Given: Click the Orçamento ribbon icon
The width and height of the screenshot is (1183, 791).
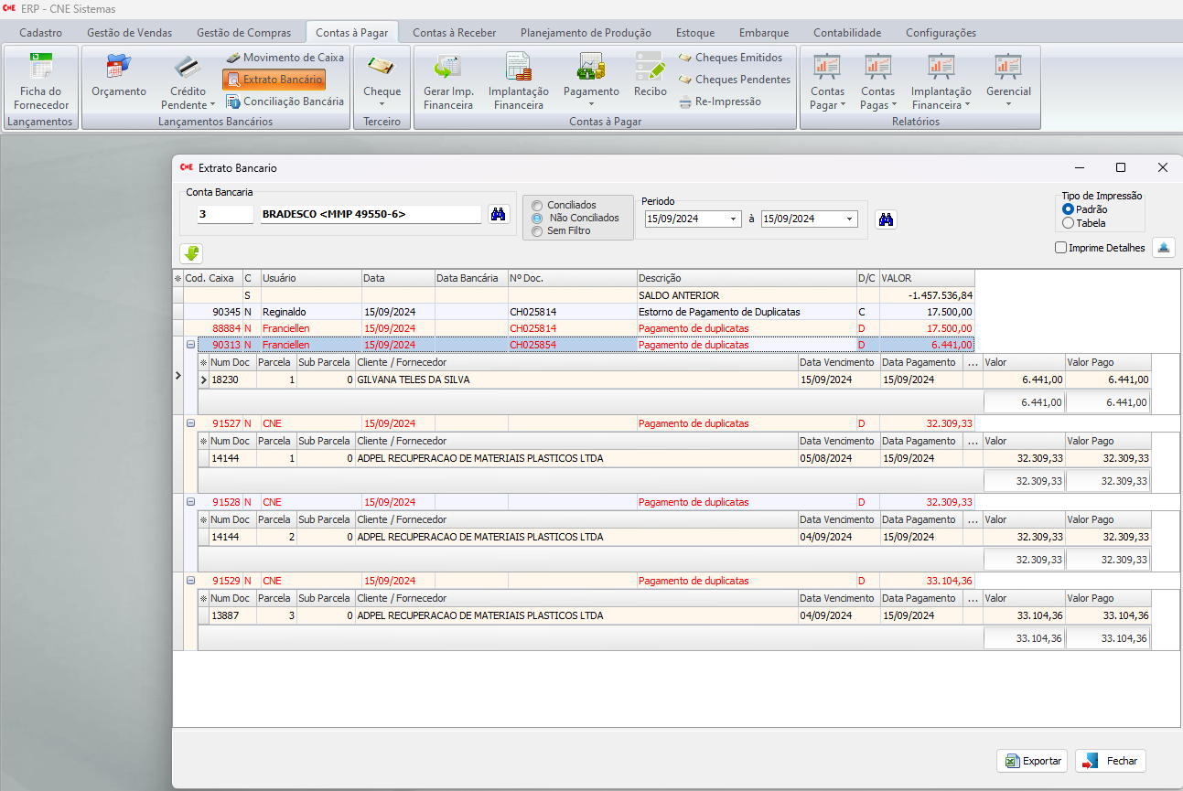Looking at the screenshot, I should [119, 76].
